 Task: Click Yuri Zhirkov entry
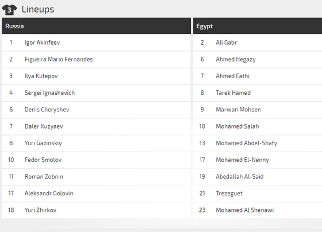40,210
